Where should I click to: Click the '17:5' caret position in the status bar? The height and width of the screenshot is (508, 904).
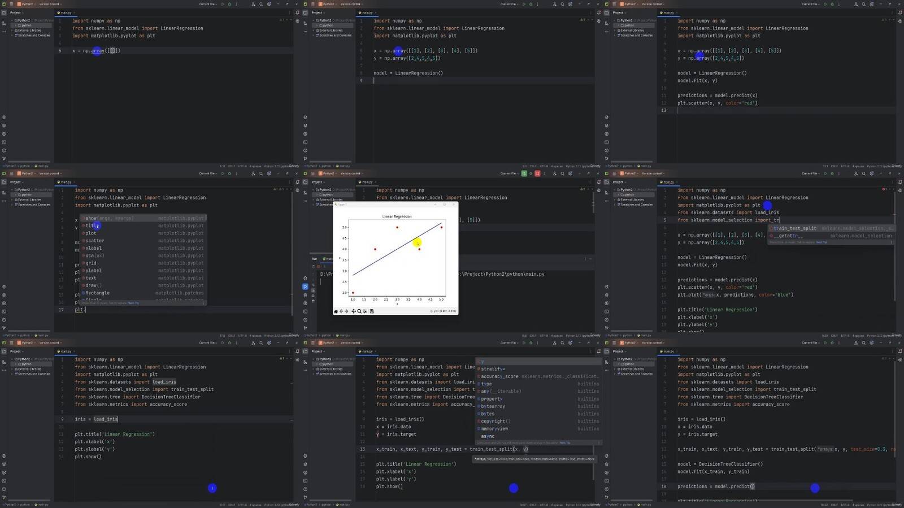(x=222, y=335)
